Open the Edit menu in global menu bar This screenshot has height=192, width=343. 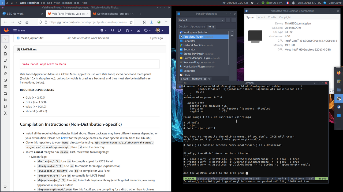[50, 3]
